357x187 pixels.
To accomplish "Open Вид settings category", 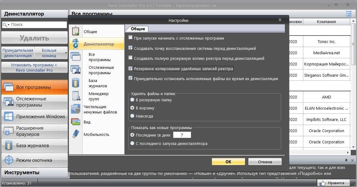I will [x=87, y=122].
